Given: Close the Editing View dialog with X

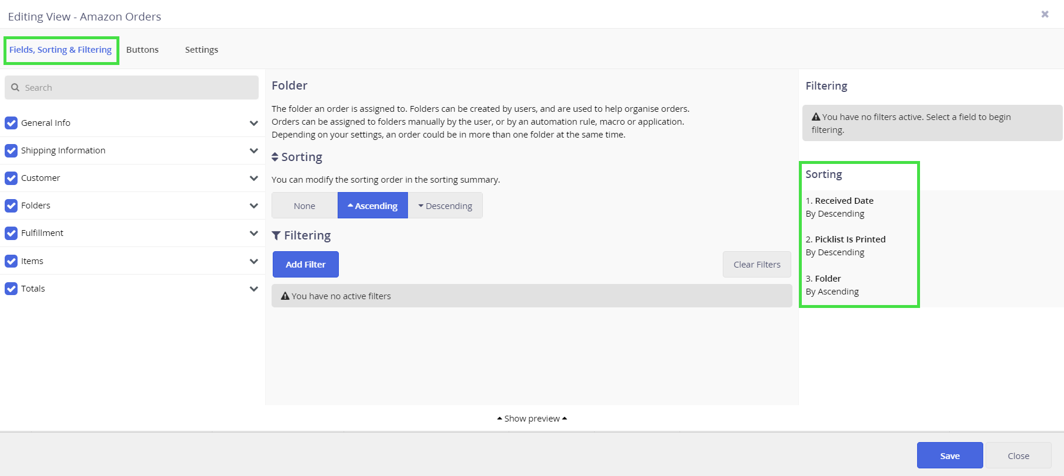Looking at the screenshot, I should point(1045,14).
